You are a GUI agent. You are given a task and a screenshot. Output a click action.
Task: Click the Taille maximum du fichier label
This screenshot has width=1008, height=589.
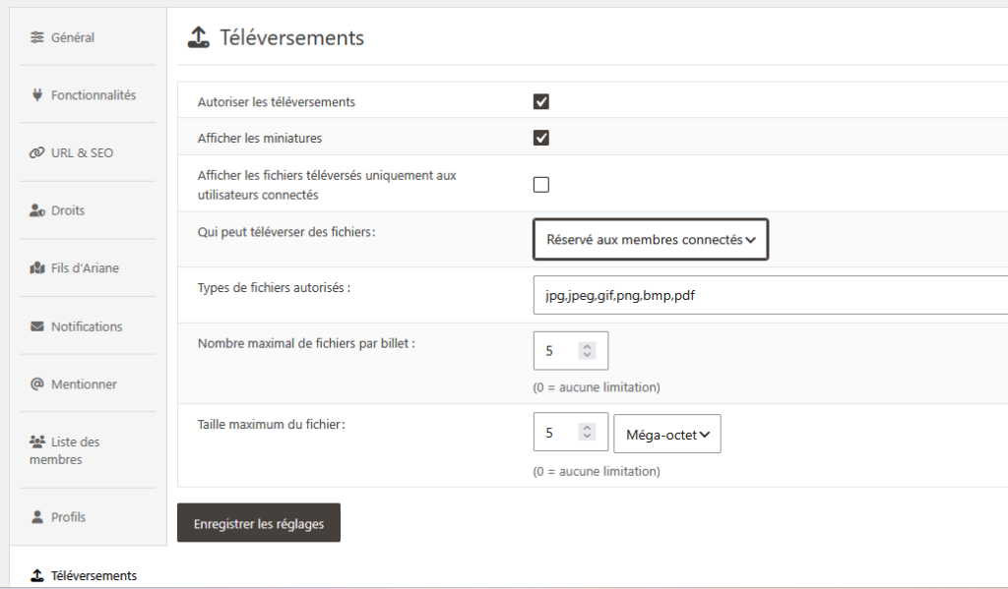pos(272,425)
